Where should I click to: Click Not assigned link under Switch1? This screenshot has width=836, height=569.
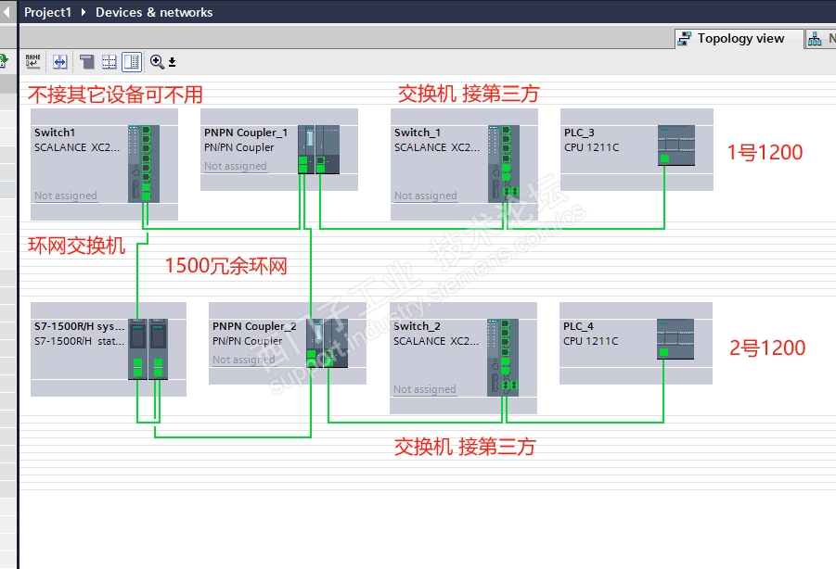[x=66, y=196]
